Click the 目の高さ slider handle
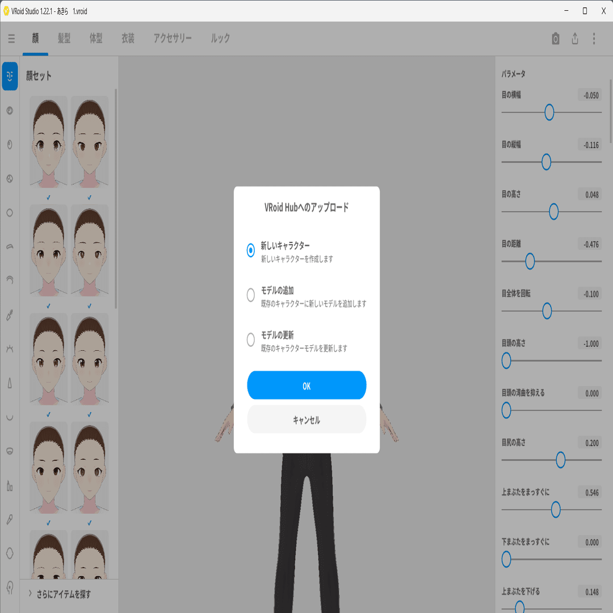613x613 pixels. (x=553, y=212)
